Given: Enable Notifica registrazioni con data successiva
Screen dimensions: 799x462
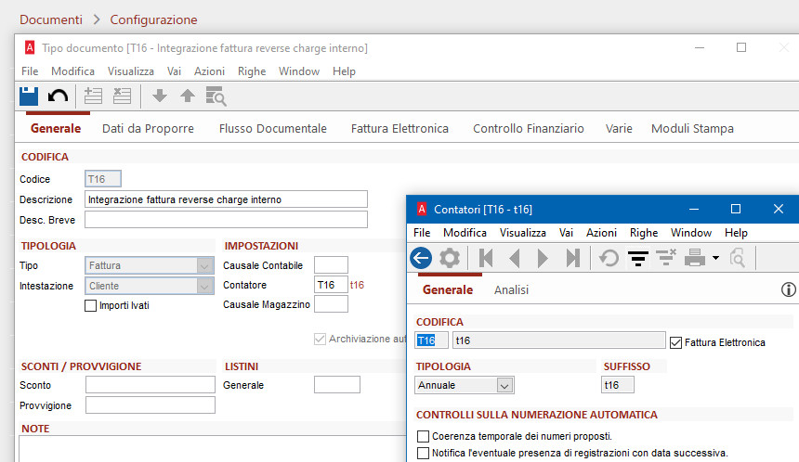Looking at the screenshot, I should pyautogui.click(x=423, y=453).
